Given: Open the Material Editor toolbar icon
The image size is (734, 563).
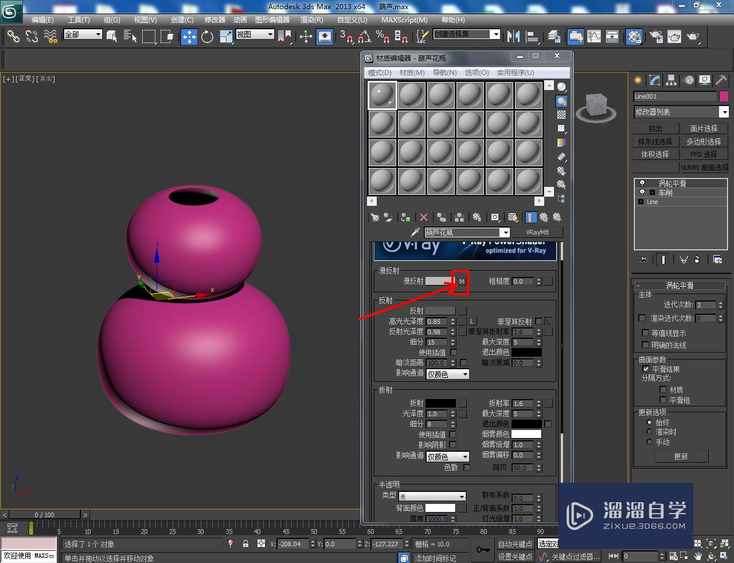Looking at the screenshot, I should (634, 37).
